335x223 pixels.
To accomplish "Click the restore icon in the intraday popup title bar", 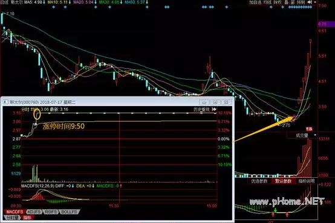I will click(x=215, y=102).
